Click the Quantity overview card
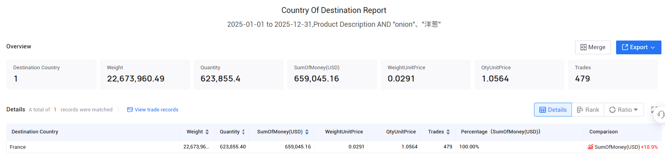The image size is (665, 159). (238, 74)
